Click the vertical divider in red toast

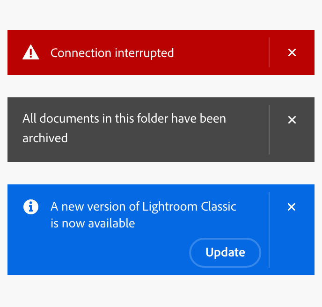pyautogui.click(x=269, y=52)
